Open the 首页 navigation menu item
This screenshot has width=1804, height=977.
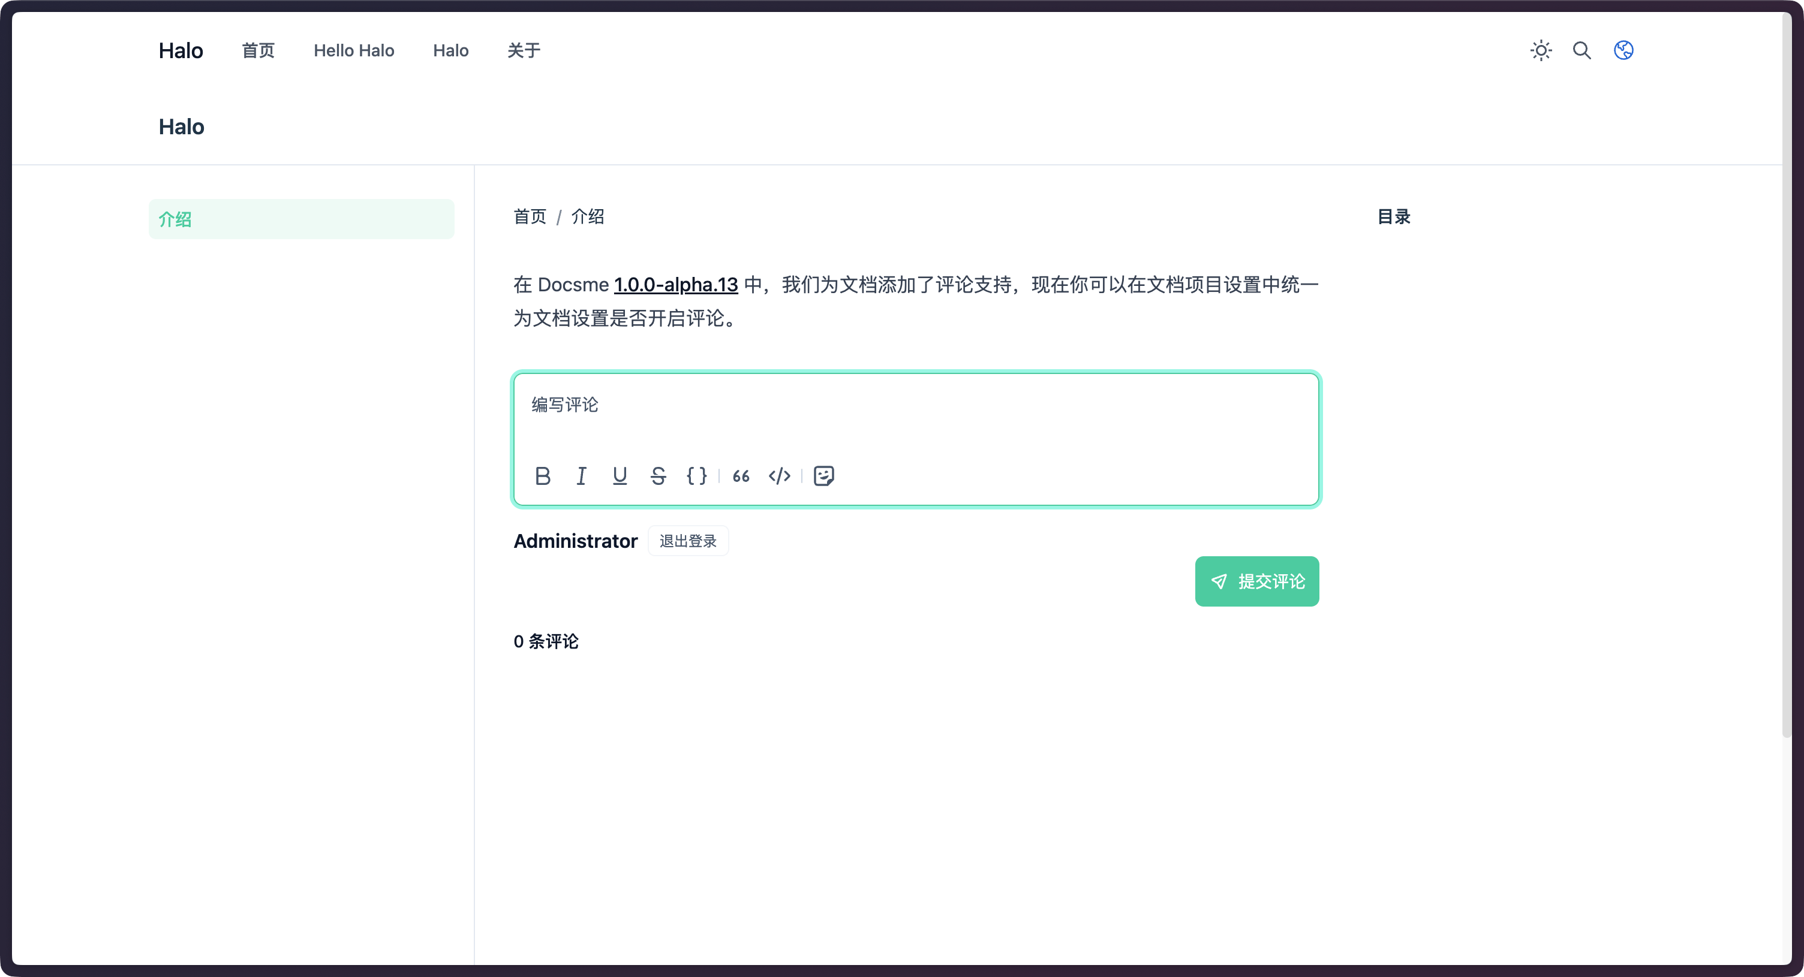[258, 50]
